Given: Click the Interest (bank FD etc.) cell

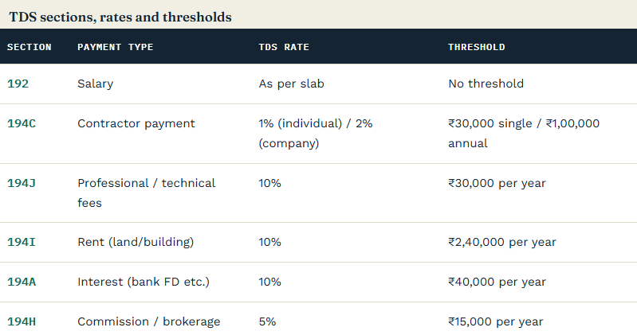Looking at the screenshot, I should 144,282.
